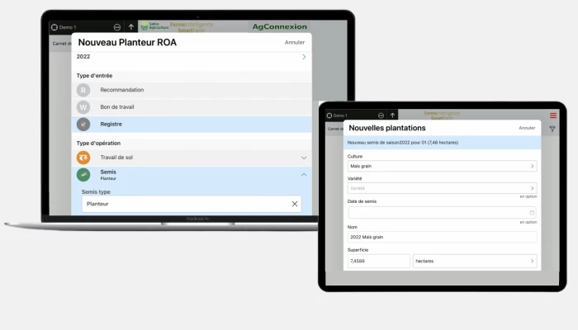Collapse the Semis section chevron

pyautogui.click(x=304, y=175)
